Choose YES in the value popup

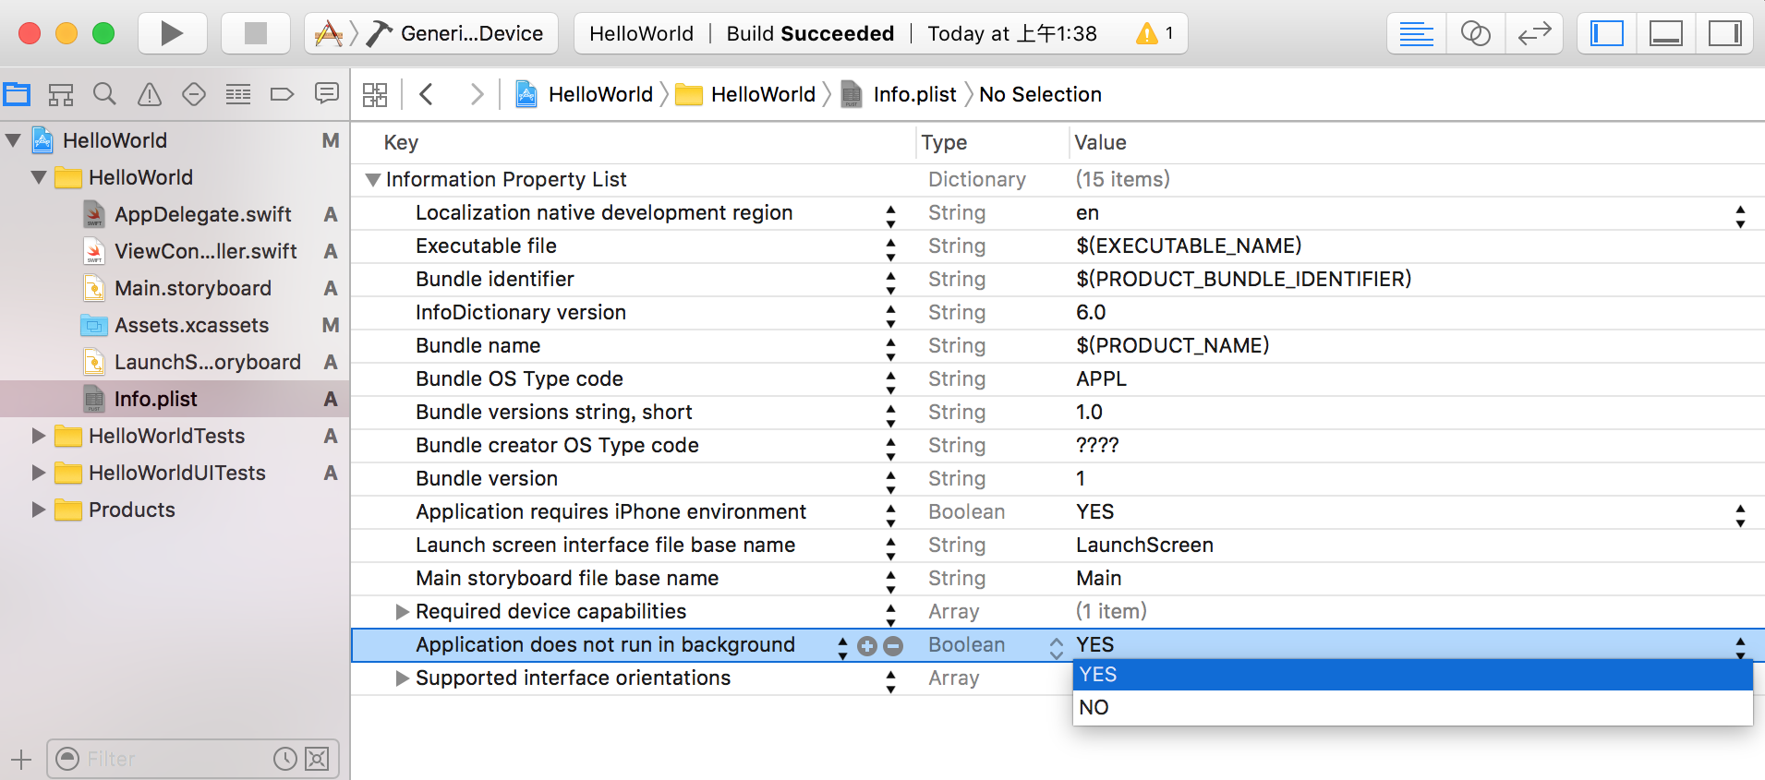pos(1412,675)
